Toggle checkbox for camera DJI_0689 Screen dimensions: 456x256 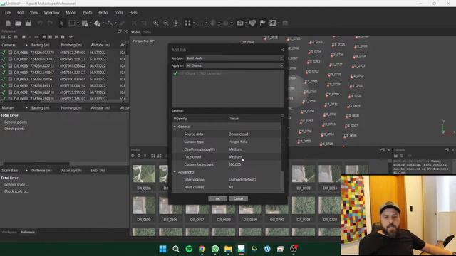(x=4, y=73)
